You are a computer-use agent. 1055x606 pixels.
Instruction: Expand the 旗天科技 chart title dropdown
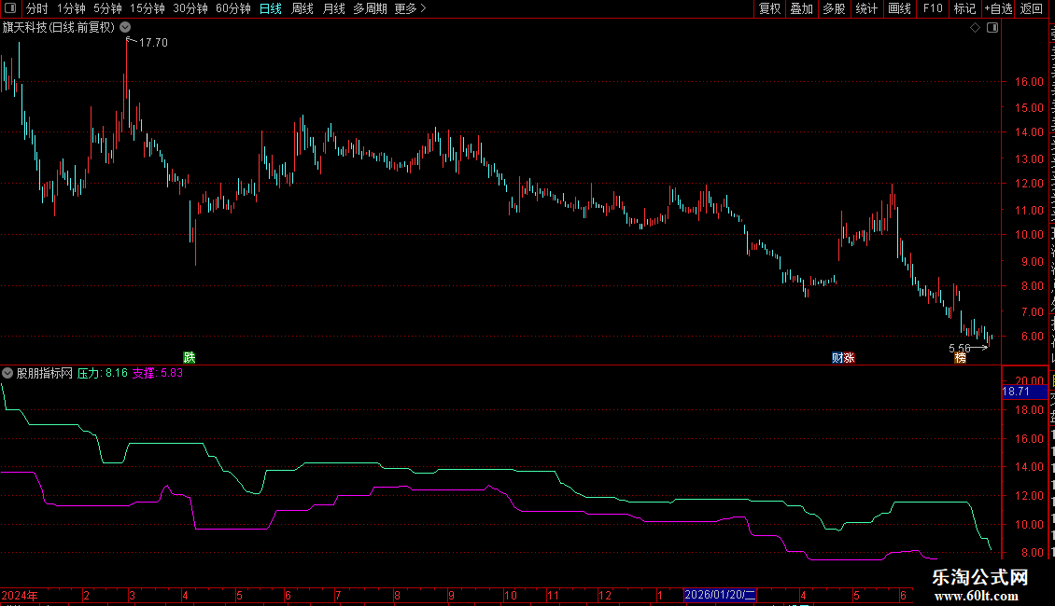point(125,28)
